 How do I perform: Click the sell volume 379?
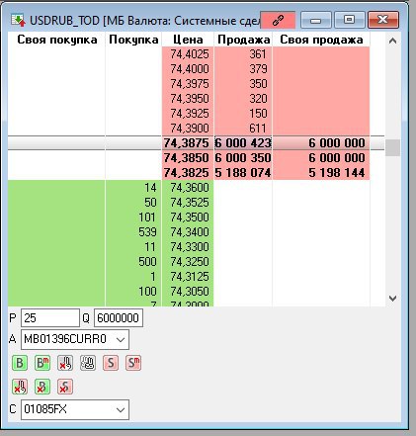pos(258,69)
